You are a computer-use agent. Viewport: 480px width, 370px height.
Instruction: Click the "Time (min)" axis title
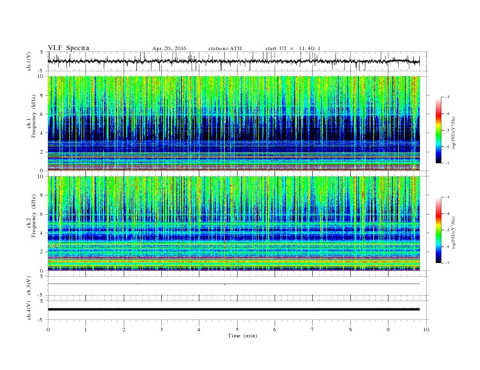pyautogui.click(x=242, y=336)
